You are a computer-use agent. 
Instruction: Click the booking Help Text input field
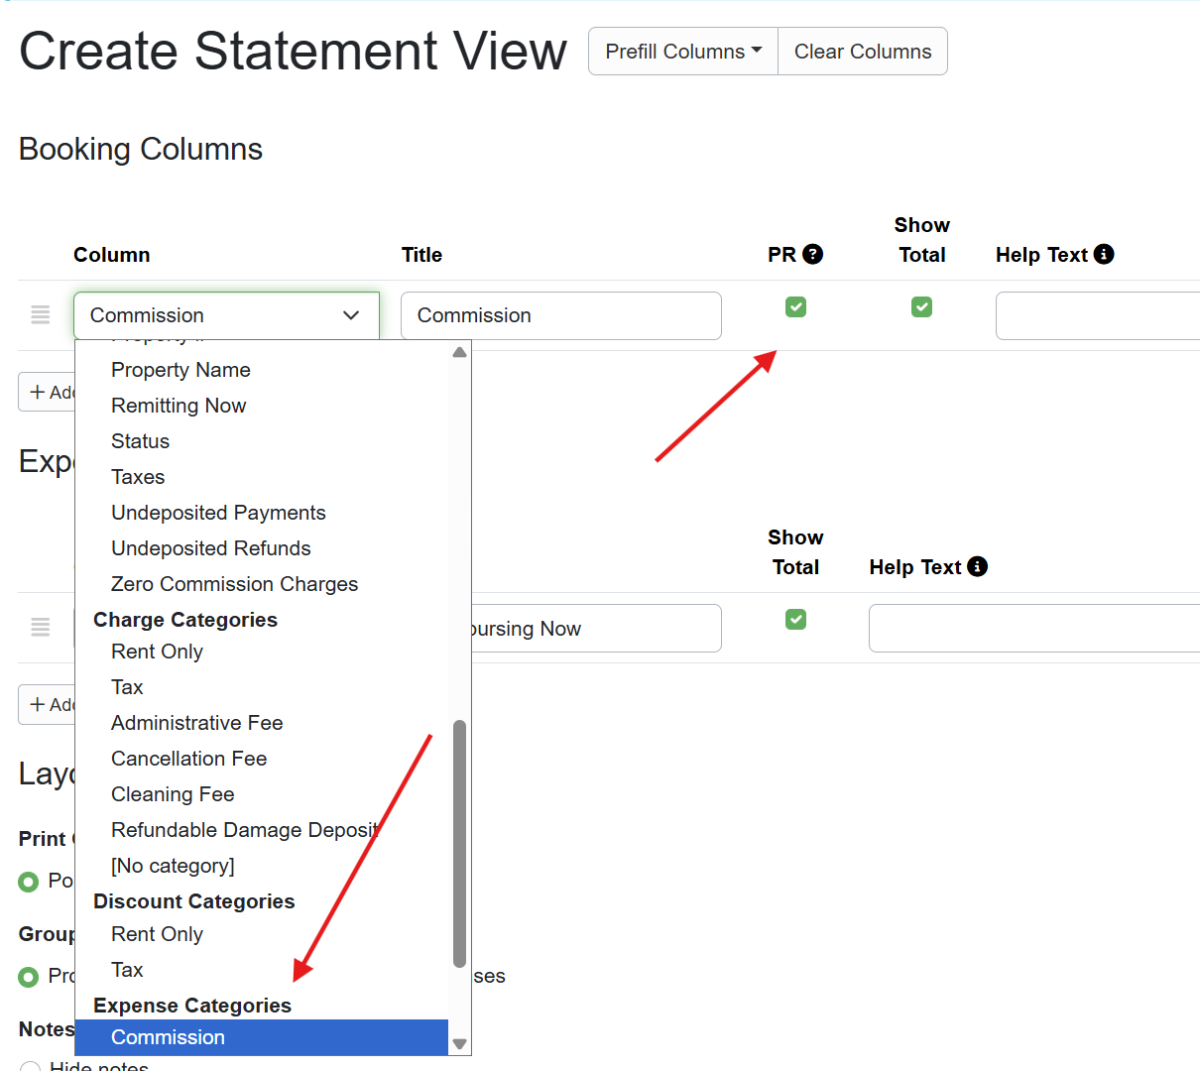pos(1097,315)
